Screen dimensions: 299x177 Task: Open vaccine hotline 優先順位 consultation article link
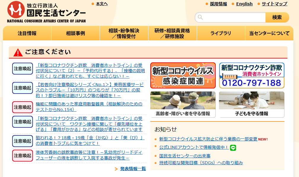[89, 124]
